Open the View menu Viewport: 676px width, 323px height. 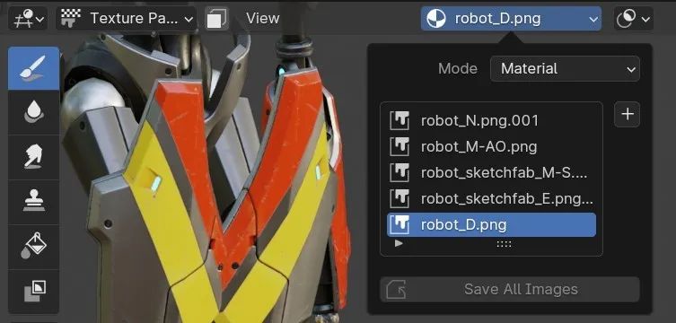click(x=262, y=19)
